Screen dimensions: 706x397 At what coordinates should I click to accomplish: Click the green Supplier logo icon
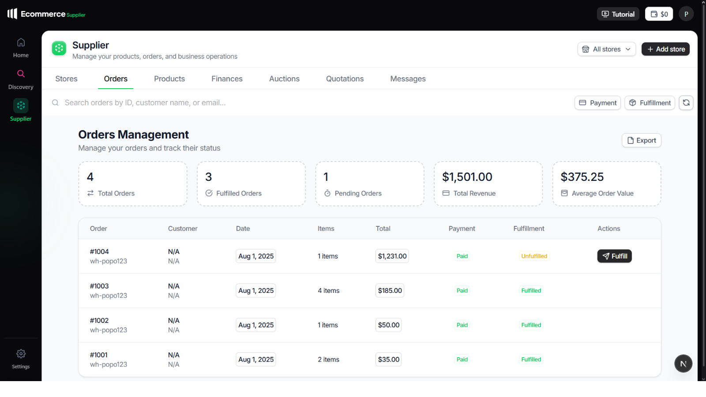59,49
